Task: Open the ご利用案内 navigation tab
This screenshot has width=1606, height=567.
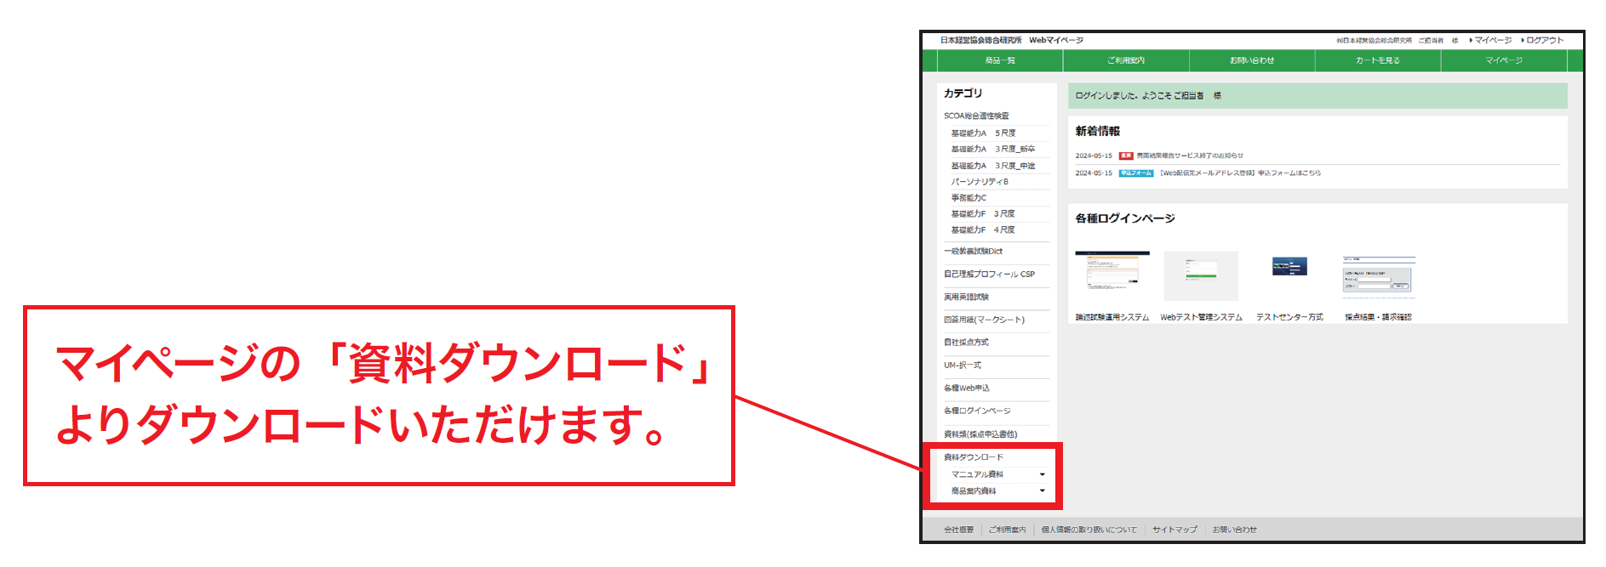Action: pyautogui.click(x=1126, y=60)
